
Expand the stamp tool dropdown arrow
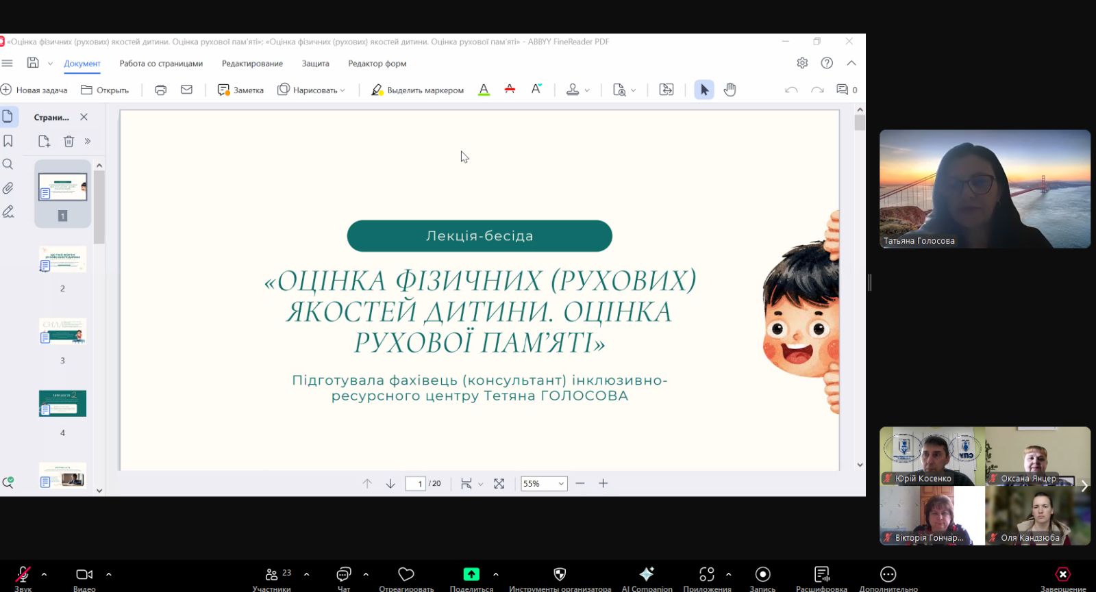click(587, 90)
